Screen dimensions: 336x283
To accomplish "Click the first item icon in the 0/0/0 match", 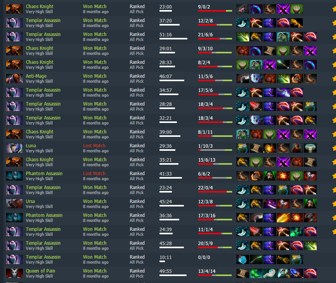I will (x=243, y=259).
